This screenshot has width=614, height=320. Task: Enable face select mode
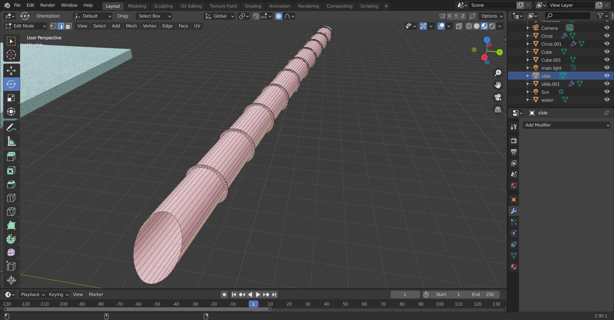coord(68,26)
